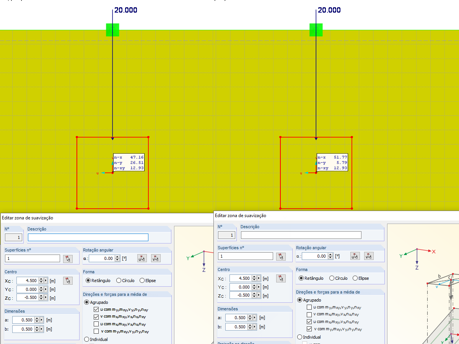Choose Individual option in right dialog

(309, 337)
